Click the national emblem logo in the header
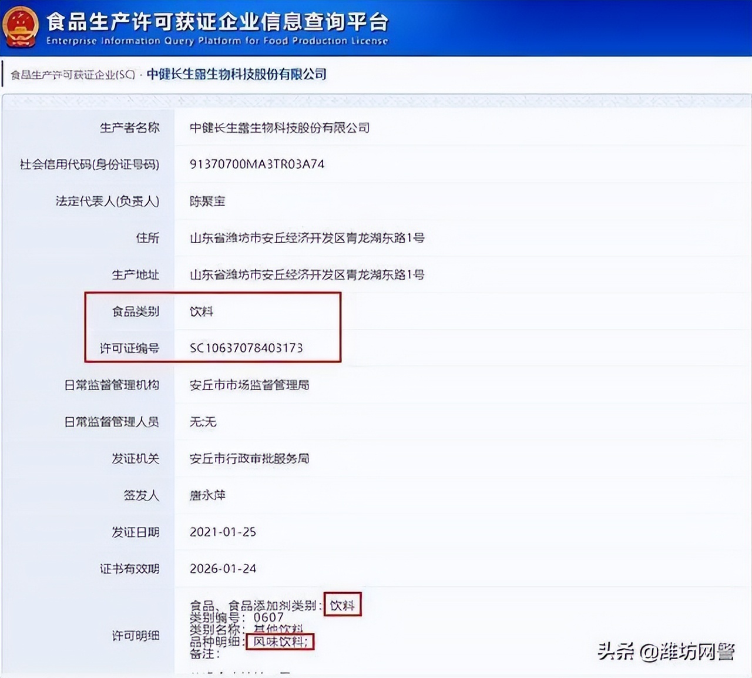The height and width of the screenshot is (678, 752). 21,26
